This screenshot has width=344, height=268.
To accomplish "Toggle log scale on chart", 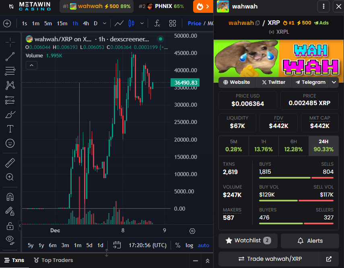I will (190, 245).
